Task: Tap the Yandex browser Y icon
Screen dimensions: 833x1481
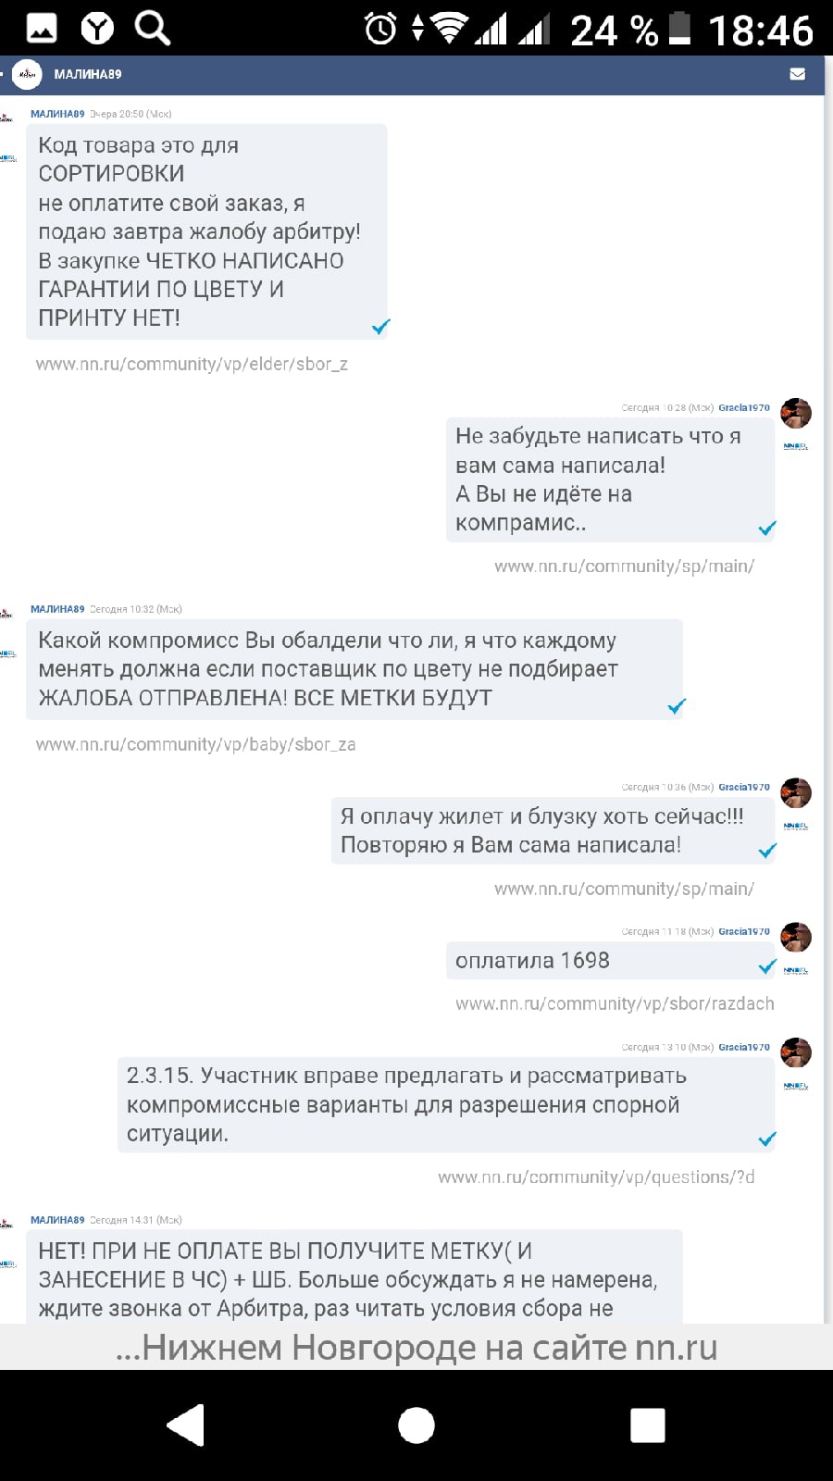Action: [97, 29]
